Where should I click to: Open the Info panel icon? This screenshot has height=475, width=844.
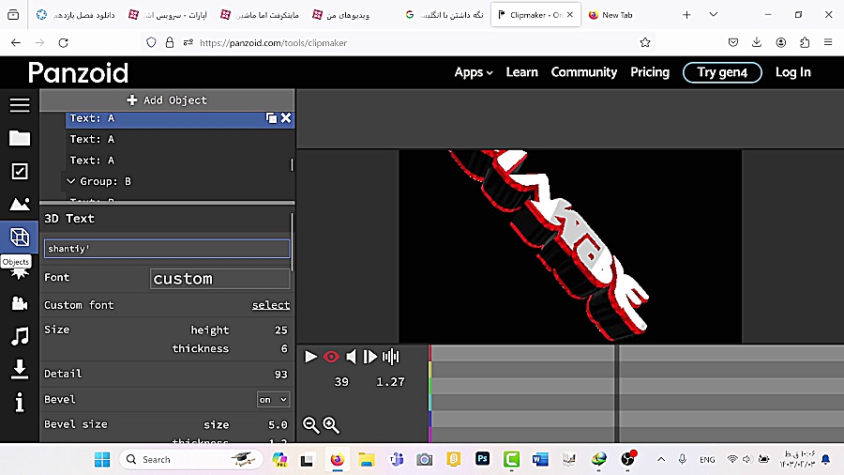(20, 403)
